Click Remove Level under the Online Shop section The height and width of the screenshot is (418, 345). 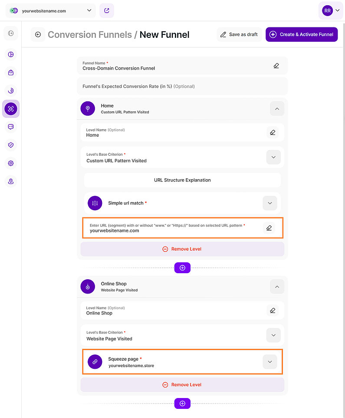(182, 385)
